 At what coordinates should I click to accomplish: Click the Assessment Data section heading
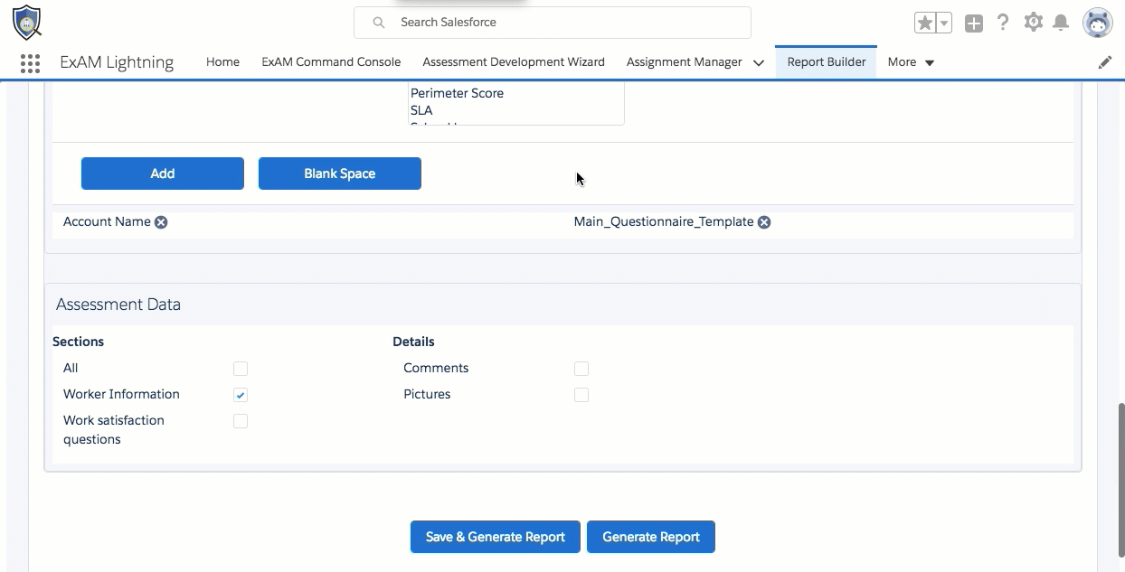coord(118,305)
